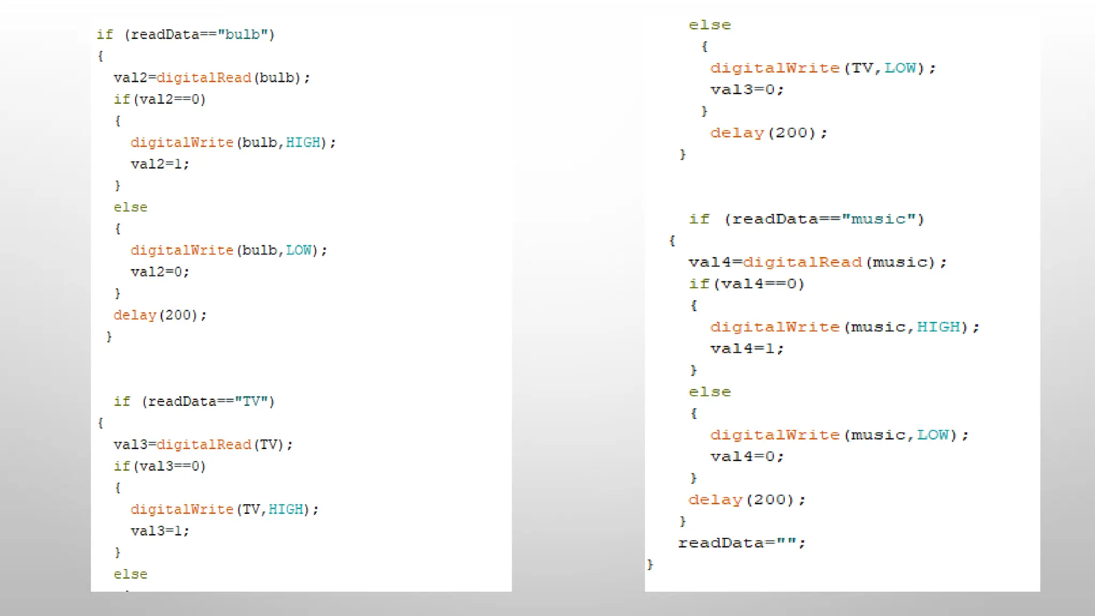Click digitalWrite(music,LOW); line
Screen dimensions: 1095x616
coord(839,435)
